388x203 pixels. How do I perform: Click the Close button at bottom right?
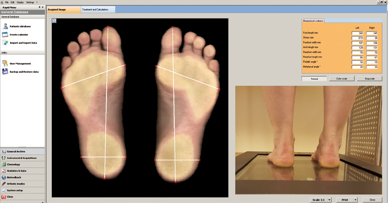pos(372,200)
